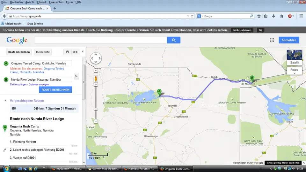Open the Google apps grid icon

pos(272,40)
